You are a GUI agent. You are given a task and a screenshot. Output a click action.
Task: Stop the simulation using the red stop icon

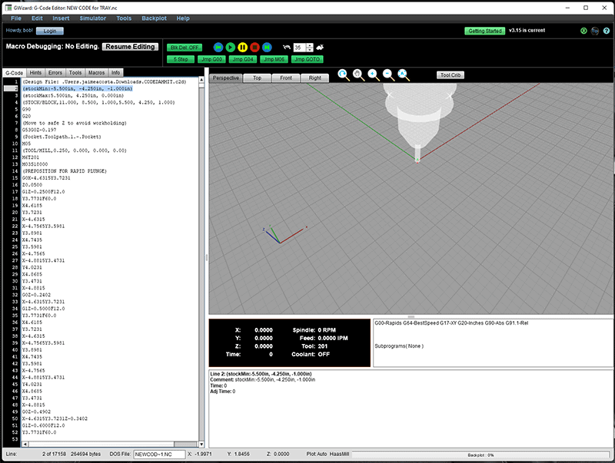pos(254,47)
